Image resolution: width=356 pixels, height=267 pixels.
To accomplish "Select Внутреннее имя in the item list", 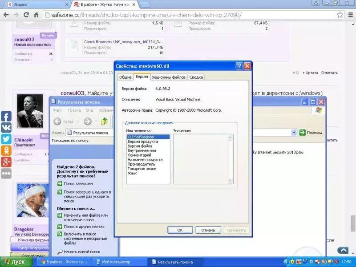I will (x=148, y=150).
